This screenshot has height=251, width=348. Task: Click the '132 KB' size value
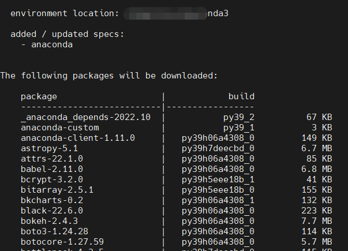pos(317,200)
